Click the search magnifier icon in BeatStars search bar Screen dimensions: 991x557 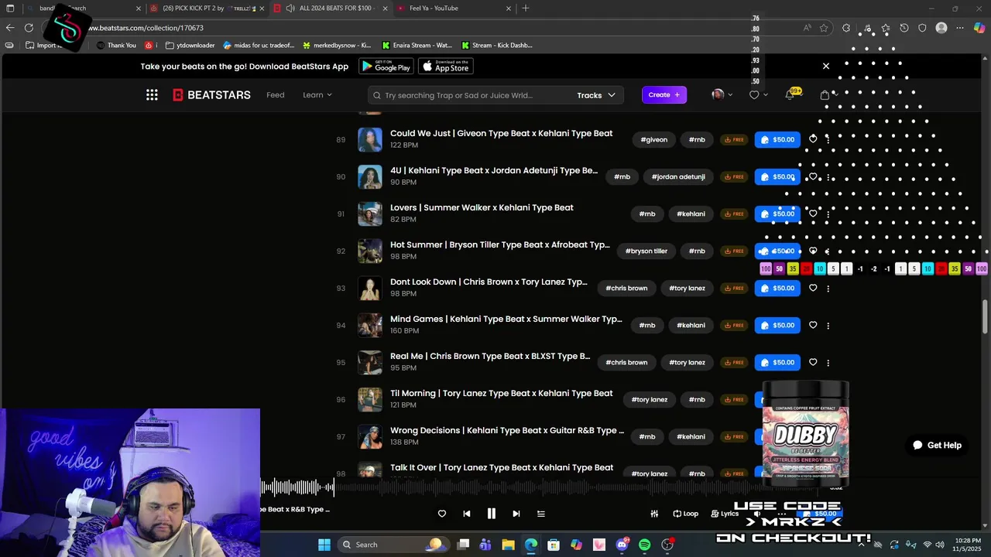377,95
